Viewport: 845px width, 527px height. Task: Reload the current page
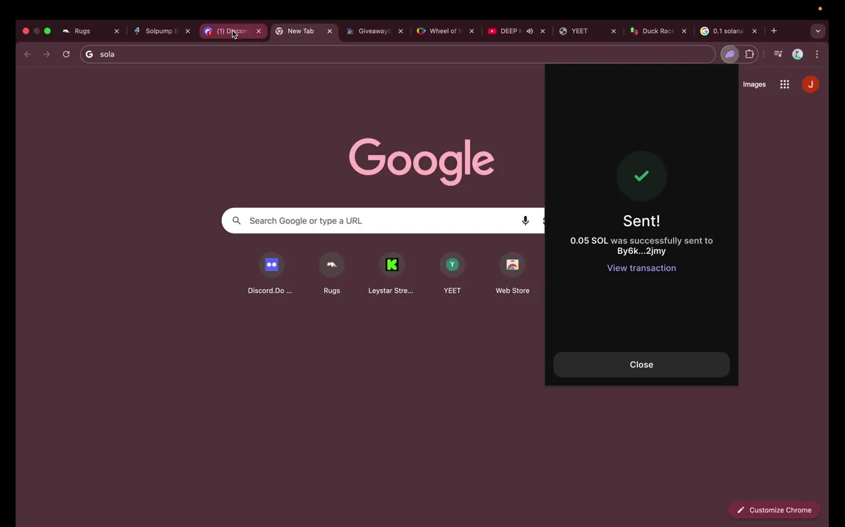point(66,54)
